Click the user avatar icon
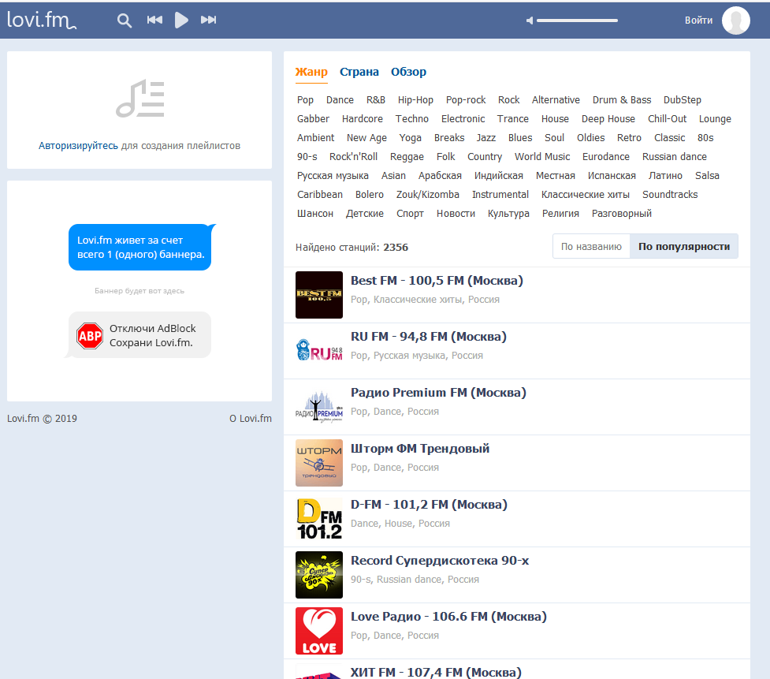The height and width of the screenshot is (679, 770). (735, 20)
